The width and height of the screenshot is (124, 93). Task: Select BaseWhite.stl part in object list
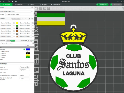[x=5, y=51]
